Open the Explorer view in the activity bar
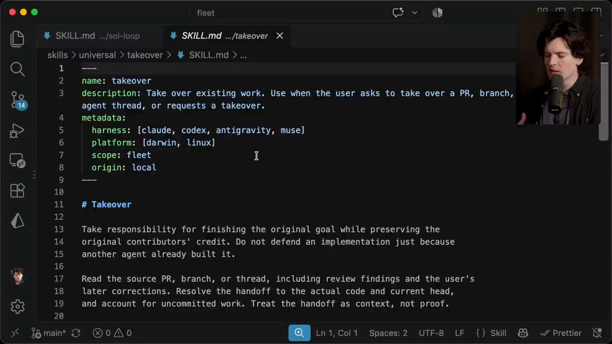This screenshot has height=344, width=612. point(18,39)
